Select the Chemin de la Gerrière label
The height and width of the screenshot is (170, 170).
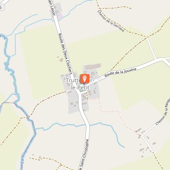coord(110,21)
